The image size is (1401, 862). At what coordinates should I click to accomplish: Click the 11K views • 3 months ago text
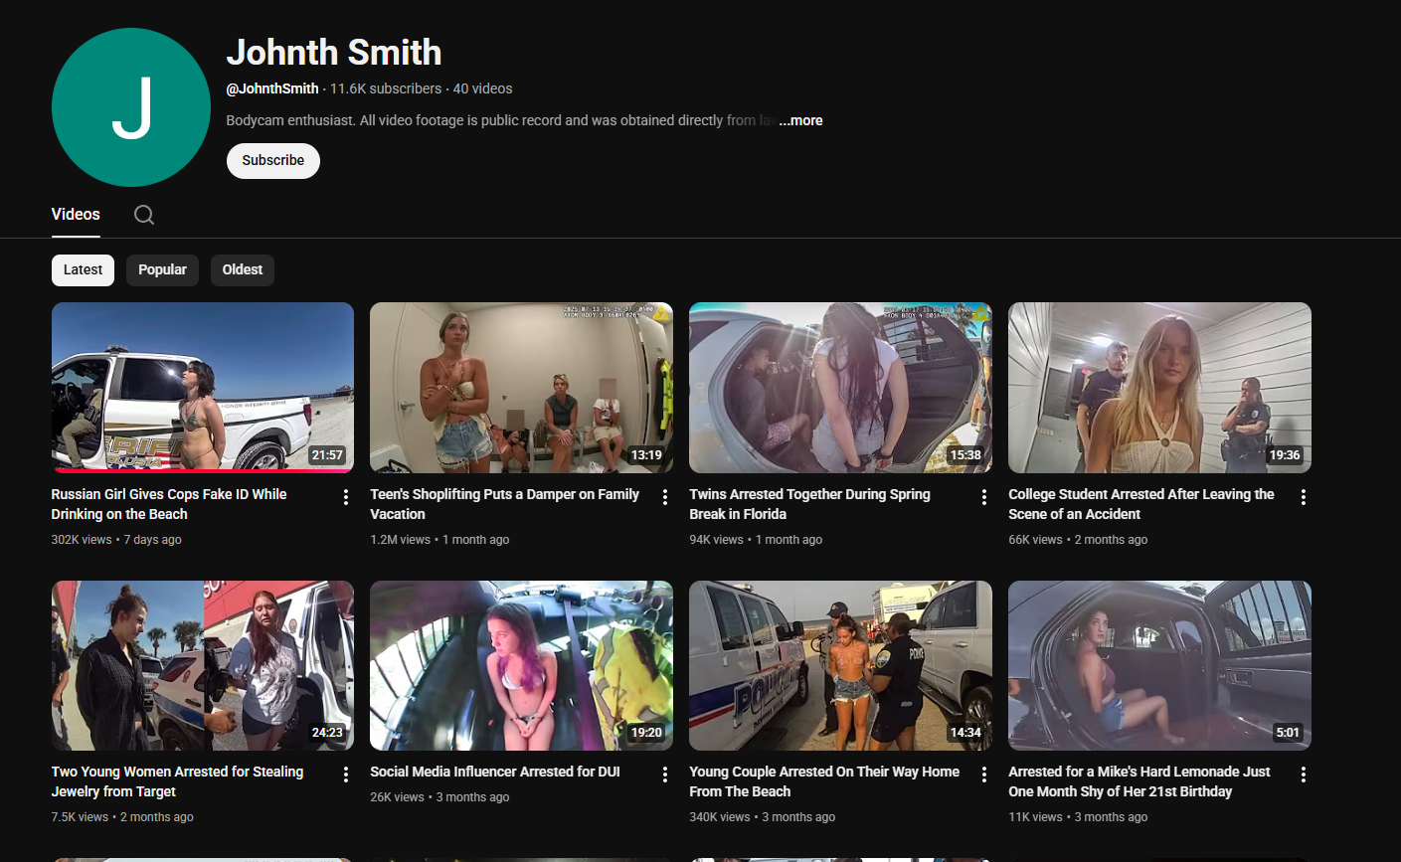(1078, 817)
